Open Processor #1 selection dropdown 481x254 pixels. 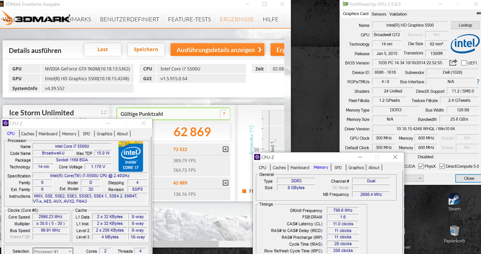[x=53, y=251]
